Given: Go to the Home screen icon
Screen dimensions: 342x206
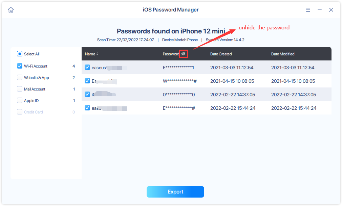Looking at the screenshot, I should click(11, 10).
